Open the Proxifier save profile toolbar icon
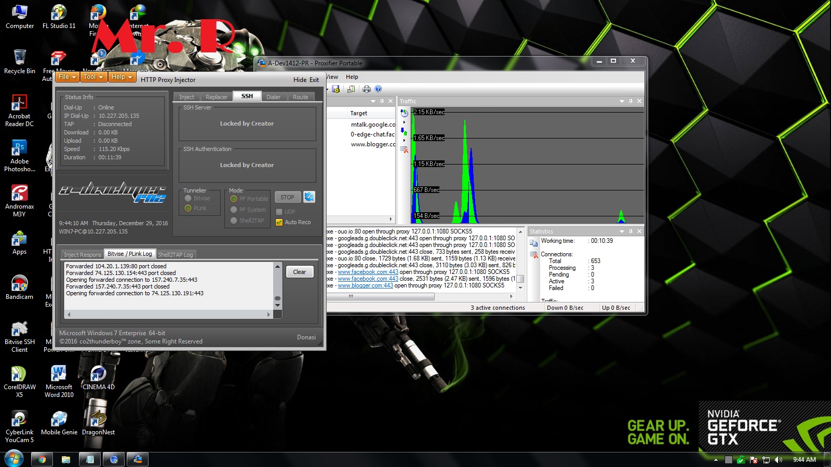This screenshot has width=831, height=467. tap(336, 89)
